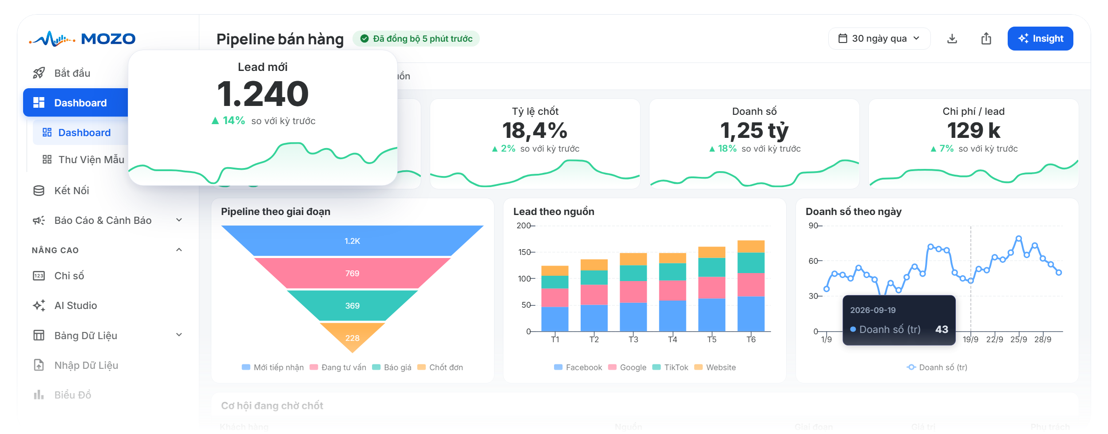The height and width of the screenshot is (434, 1108).
Task: Click the Cơ hội đang chờ chốt heading
Action: [x=272, y=406]
